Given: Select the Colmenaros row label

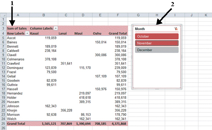Looking at the screenshot, I should (15, 59).
